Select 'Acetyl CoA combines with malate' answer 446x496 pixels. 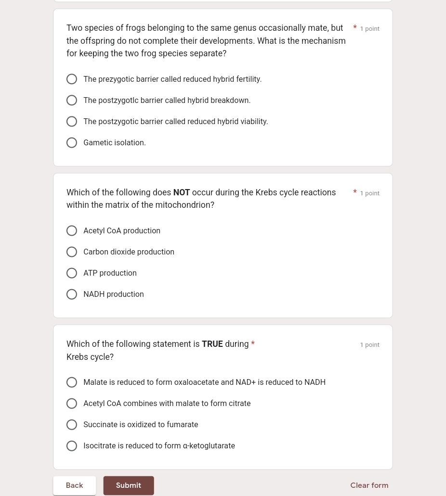72,404
